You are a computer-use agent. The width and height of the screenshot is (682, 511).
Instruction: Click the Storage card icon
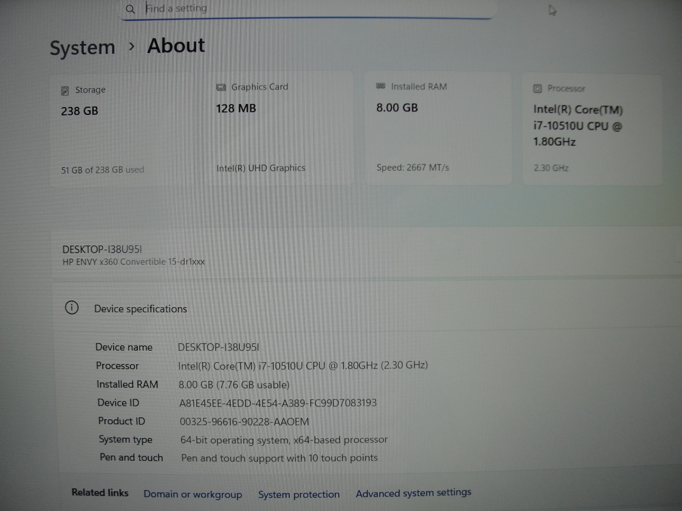(x=65, y=91)
